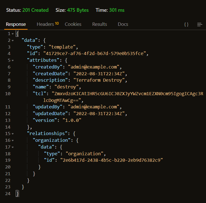The image size is (206, 203).
Task: Collapse the root object on line 1
Action: [13, 34]
